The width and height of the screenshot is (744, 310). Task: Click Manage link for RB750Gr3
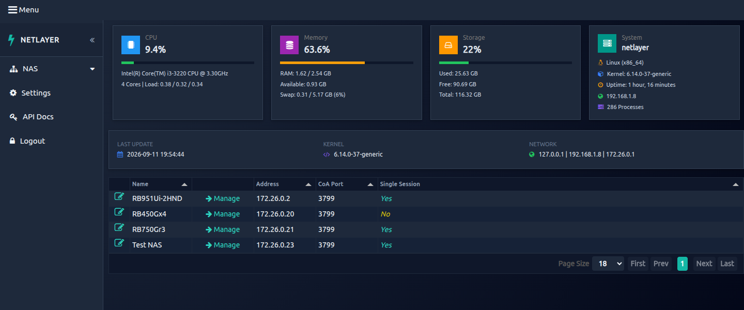[223, 229]
